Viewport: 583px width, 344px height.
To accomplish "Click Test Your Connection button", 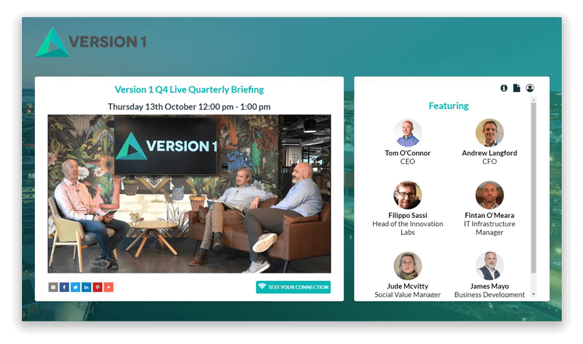I will (293, 287).
